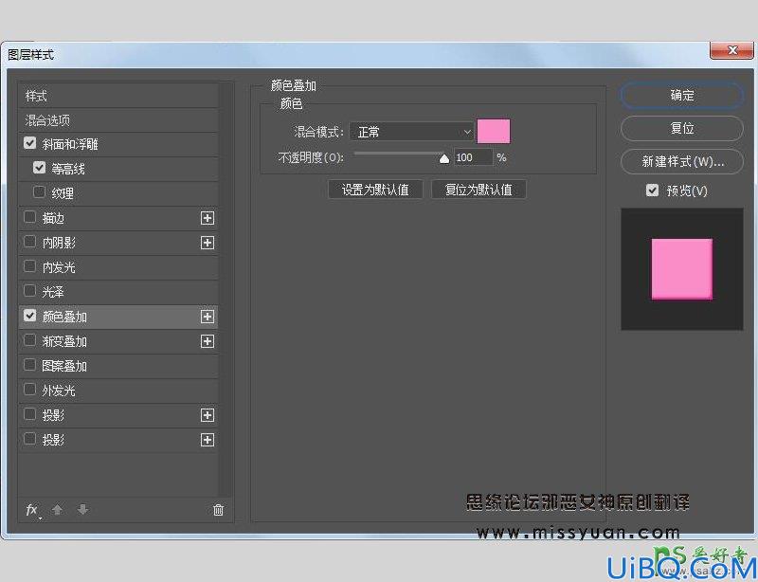
Task: Click the 确定 button
Action: point(682,96)
